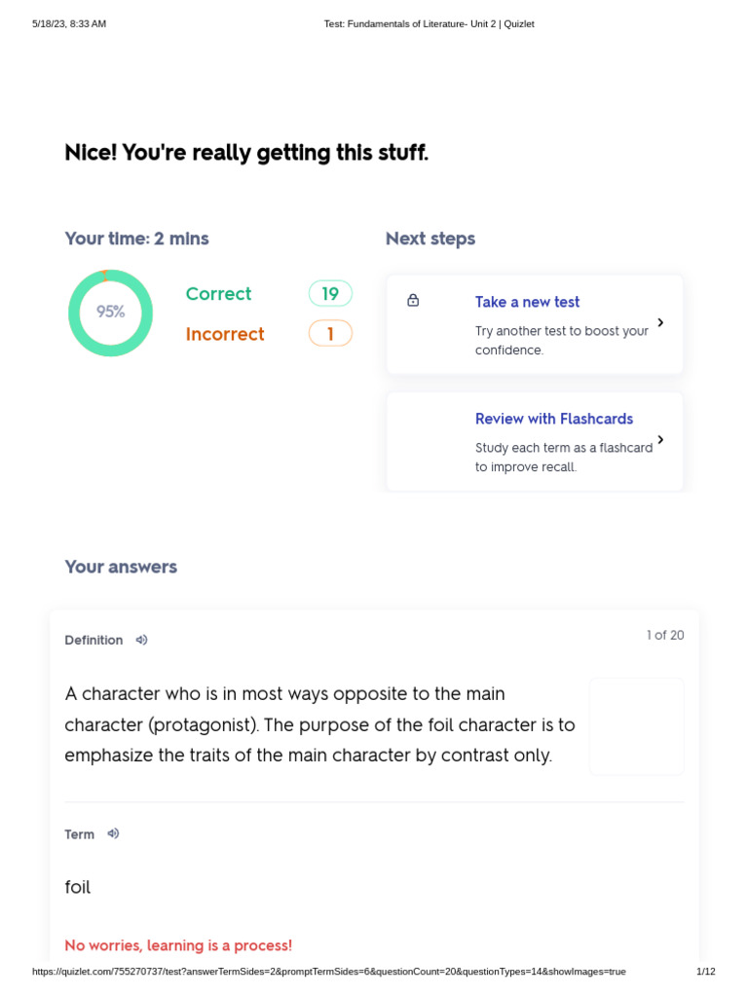Click the Take a new test link
The height and width of the screenshot is (997, 748).
[527, 302]
